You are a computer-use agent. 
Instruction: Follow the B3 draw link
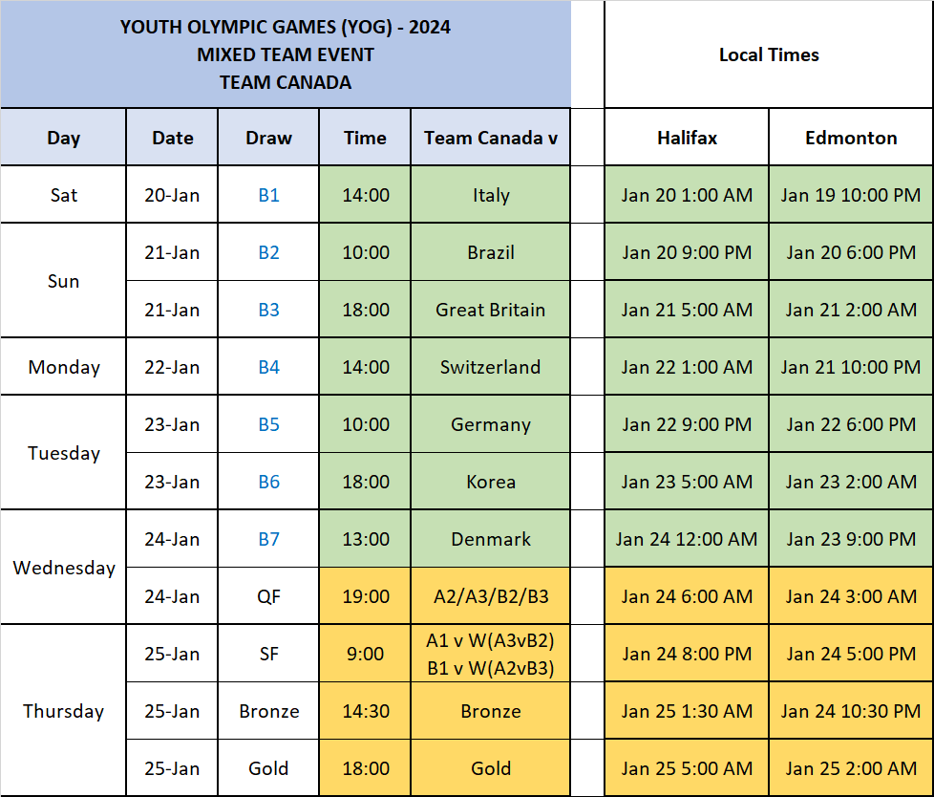pyautogui.click(x=268, y=310)
